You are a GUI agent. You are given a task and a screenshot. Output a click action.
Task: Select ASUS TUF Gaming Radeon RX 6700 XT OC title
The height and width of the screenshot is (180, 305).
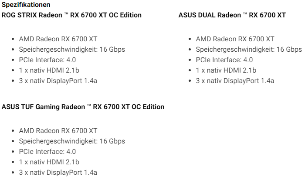click(x=83, y=107)
